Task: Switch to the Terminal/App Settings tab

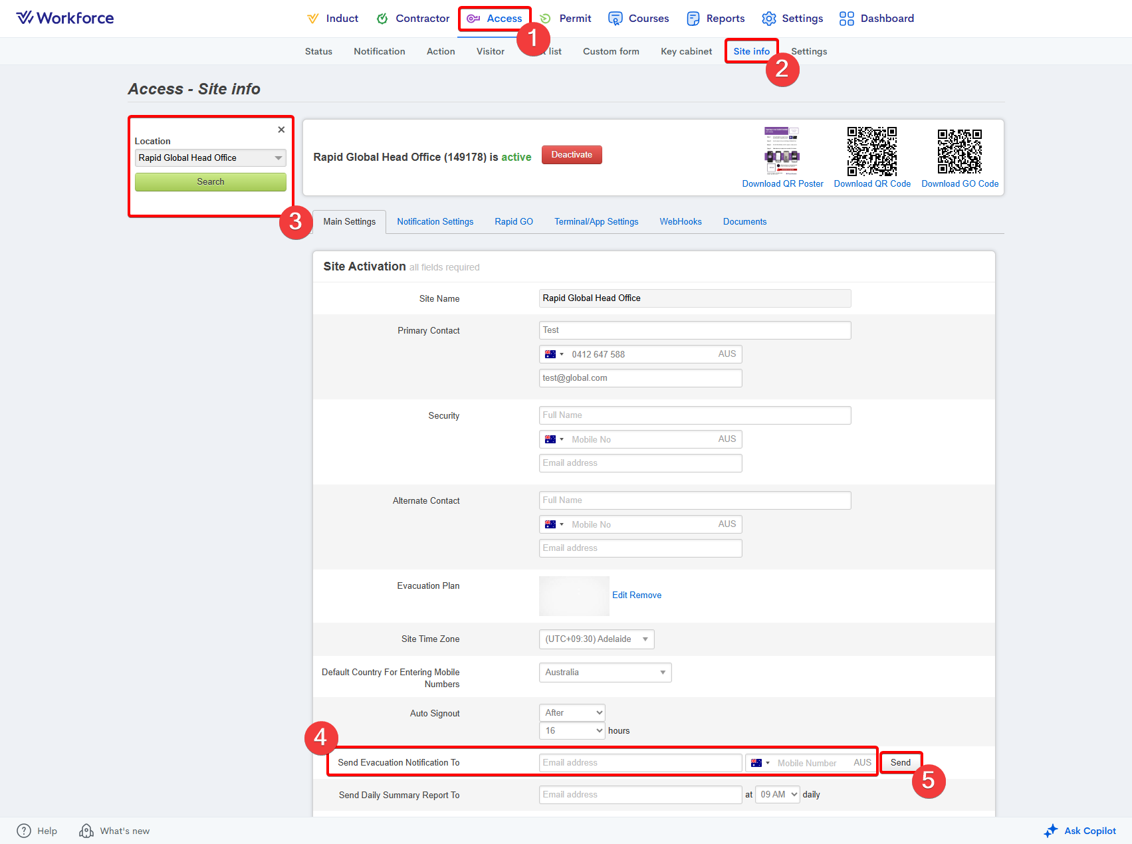Action: tap(596, 222)
